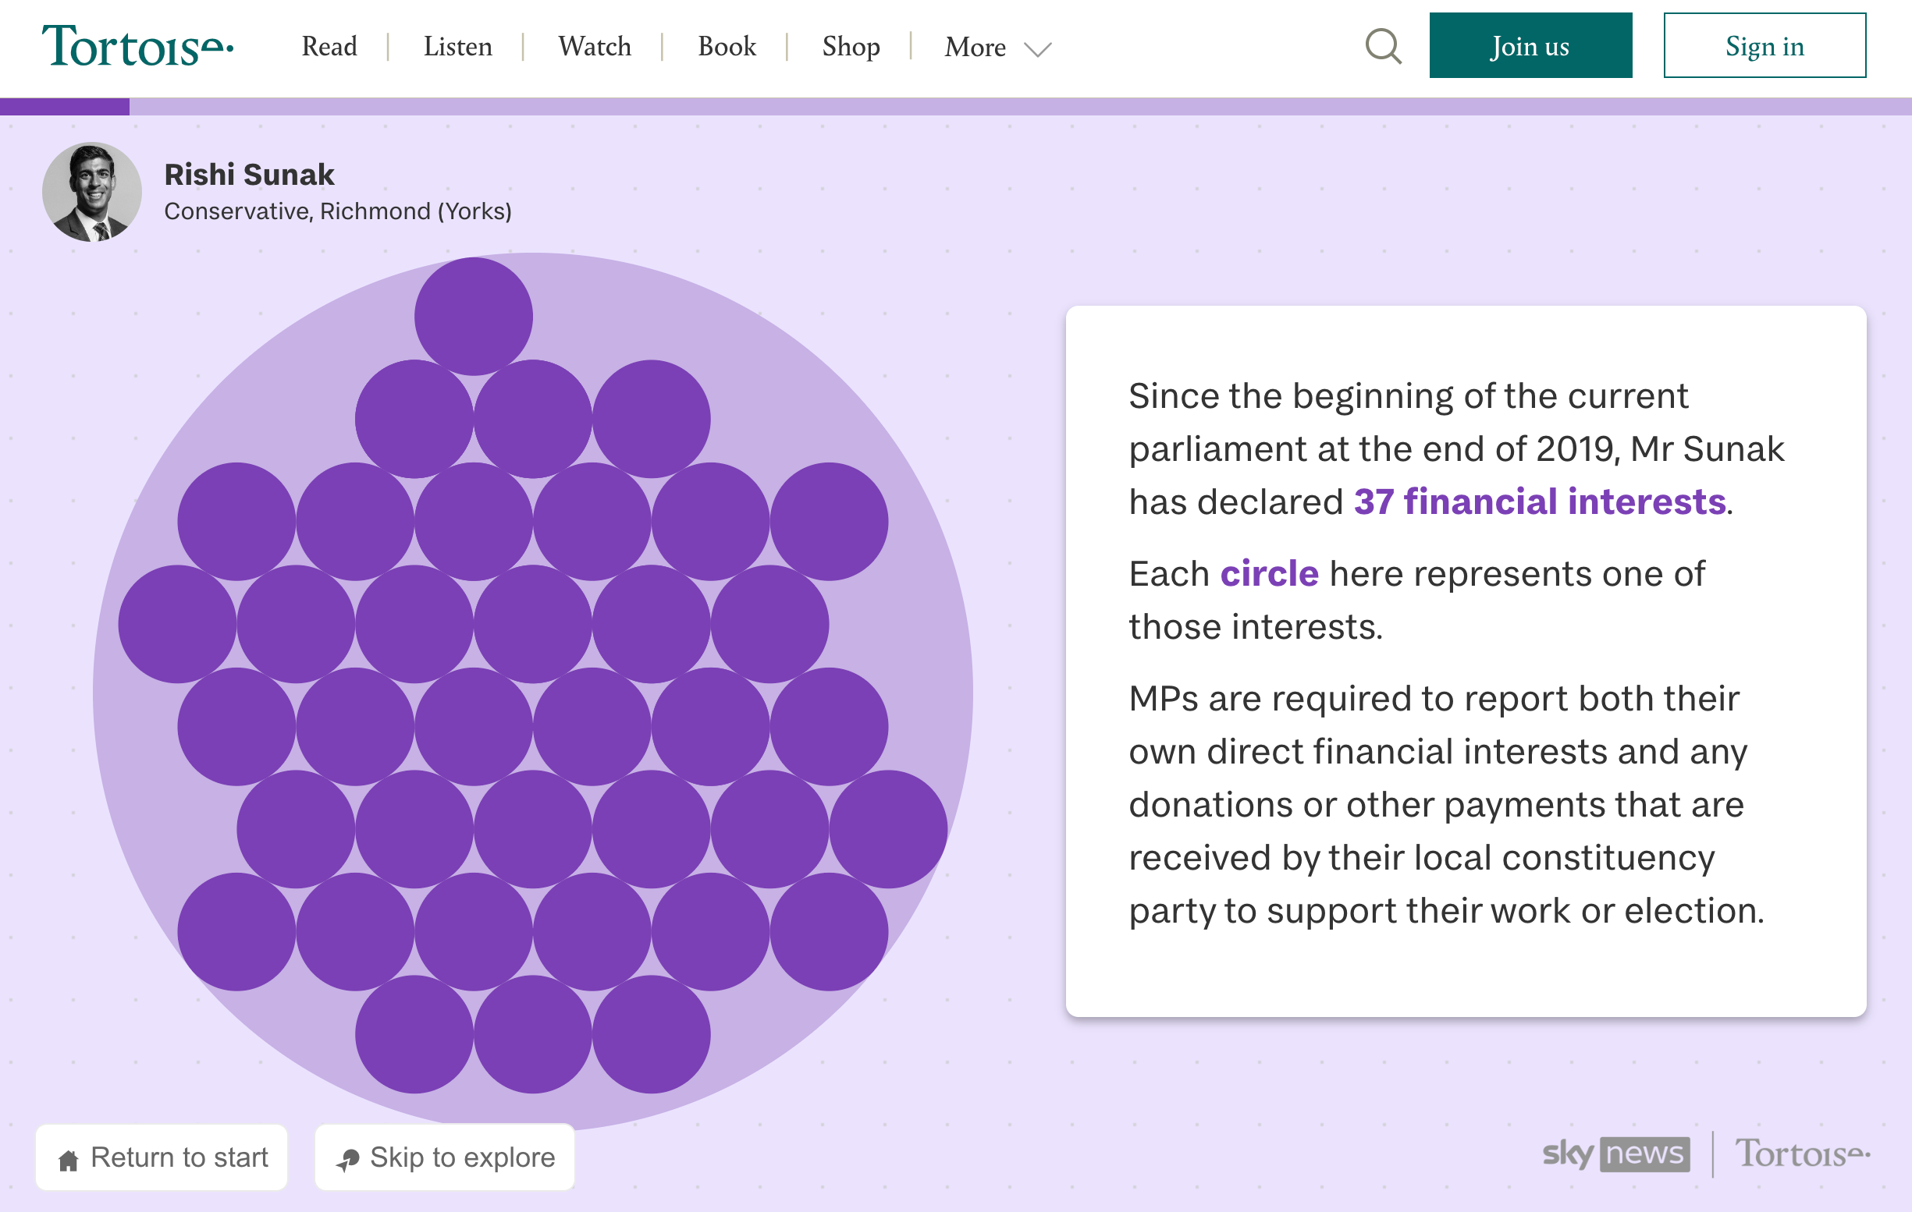Image resolution: width=1912 pixels, height=1212 pixels.
Task: Open the Tortoise logo homepage link
Action: click(x=137, y=46)
